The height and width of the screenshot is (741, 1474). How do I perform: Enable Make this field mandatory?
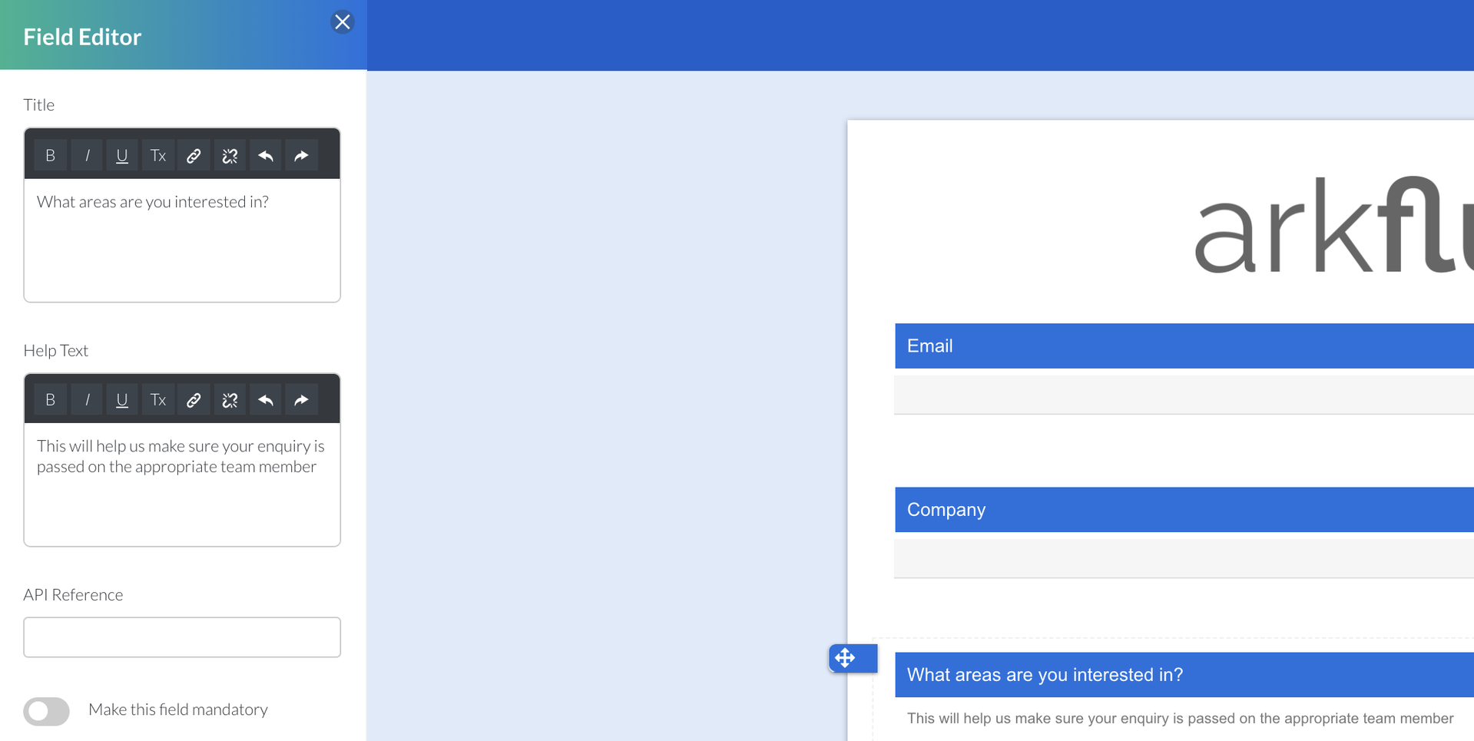click(46, 711)
